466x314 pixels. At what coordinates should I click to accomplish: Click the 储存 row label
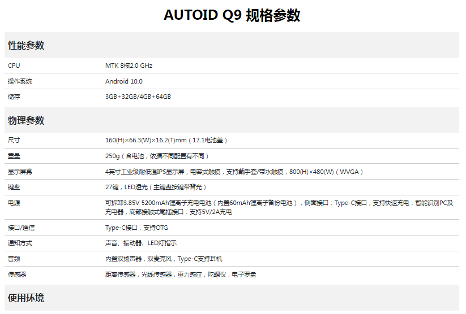14,97
